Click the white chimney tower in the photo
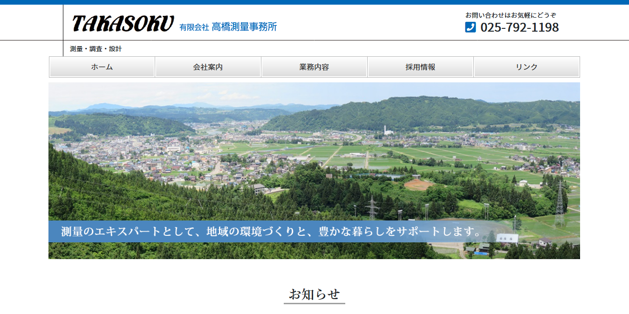This screenshot has width=629, height=314. (x=385, y=129)
